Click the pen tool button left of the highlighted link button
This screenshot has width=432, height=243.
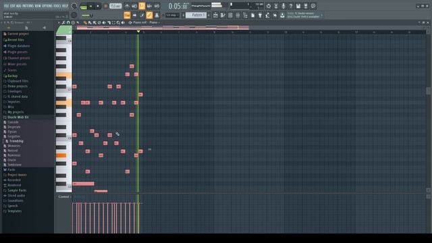point(142,15)
